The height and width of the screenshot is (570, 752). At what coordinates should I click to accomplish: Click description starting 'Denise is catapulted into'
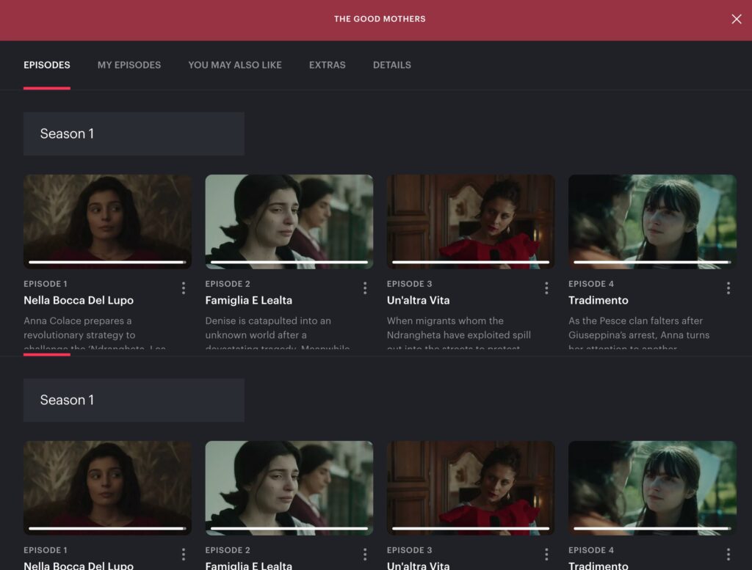coord(277,334)
